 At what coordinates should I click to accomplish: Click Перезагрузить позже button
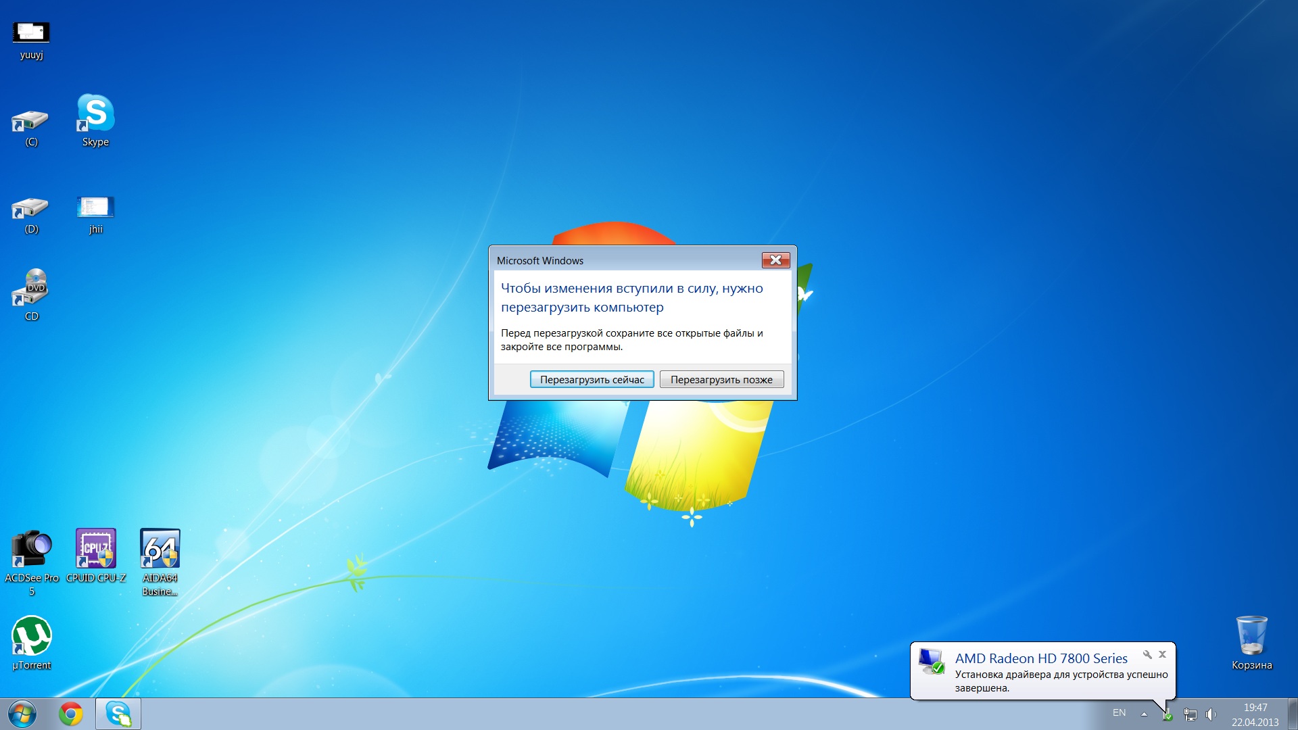721,380
